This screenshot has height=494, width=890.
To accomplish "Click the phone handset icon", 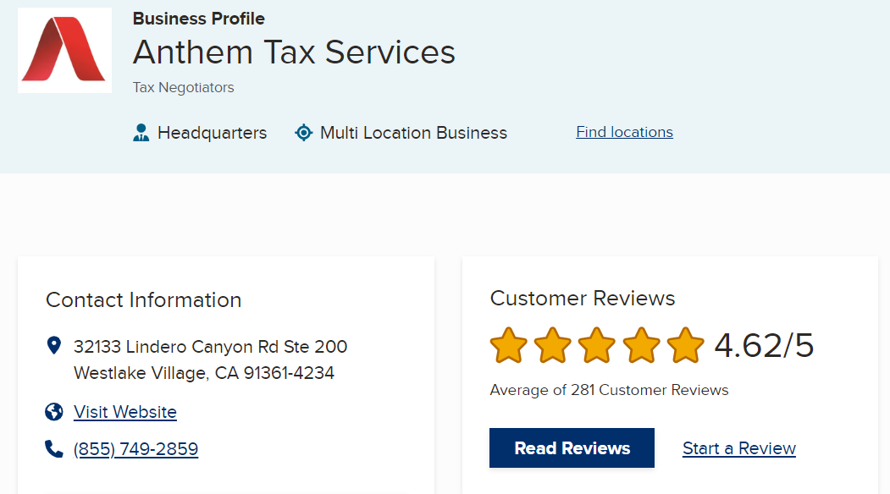I will [x=53, y=448].
